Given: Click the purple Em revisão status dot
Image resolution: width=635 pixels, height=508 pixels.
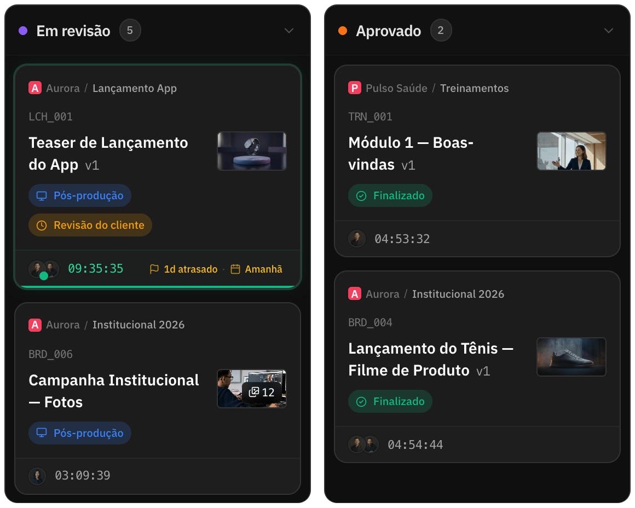Looking at the screenshot, I should pyautogui.click(x=23, y=31).
